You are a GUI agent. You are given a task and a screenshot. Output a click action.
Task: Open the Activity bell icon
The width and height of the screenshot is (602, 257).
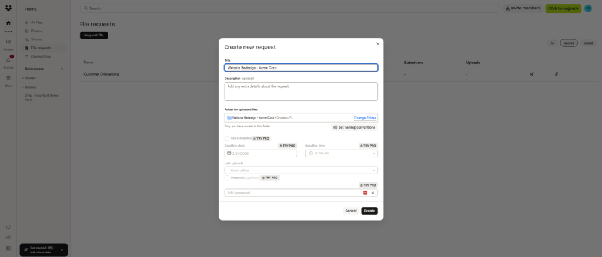8,60
